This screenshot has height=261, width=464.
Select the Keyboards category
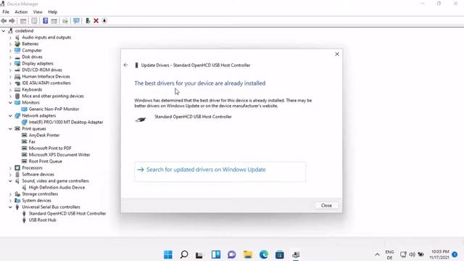tap(32, 89)
